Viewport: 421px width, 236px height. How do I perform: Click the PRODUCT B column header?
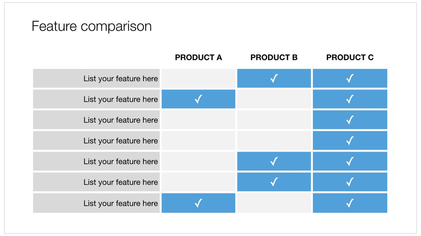(274, 57)
